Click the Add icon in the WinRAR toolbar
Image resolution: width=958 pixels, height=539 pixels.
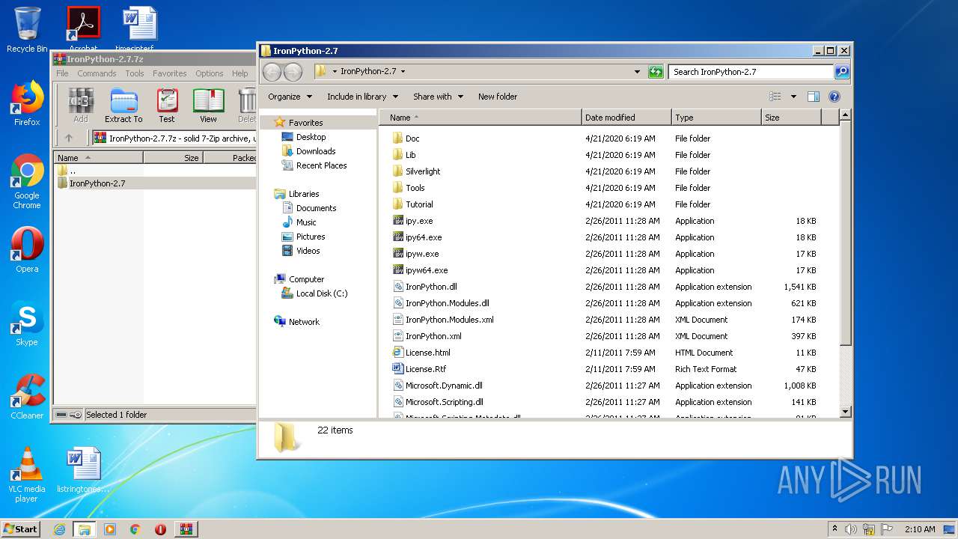(x=81, y=106)
